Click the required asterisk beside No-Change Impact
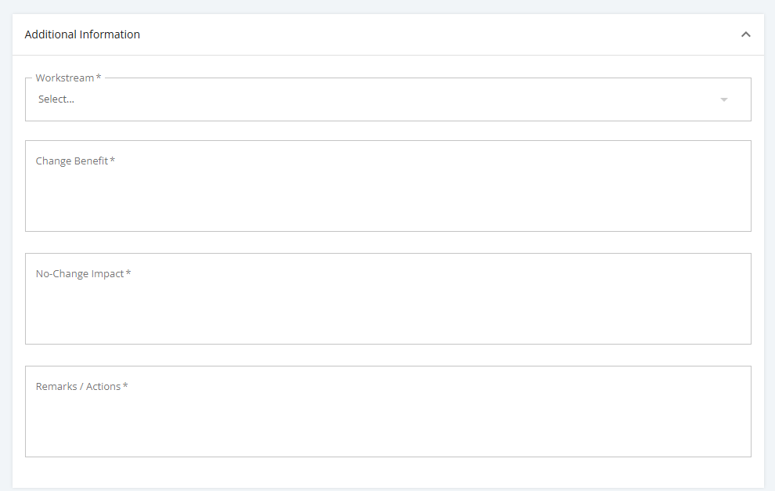 [128, 273]
